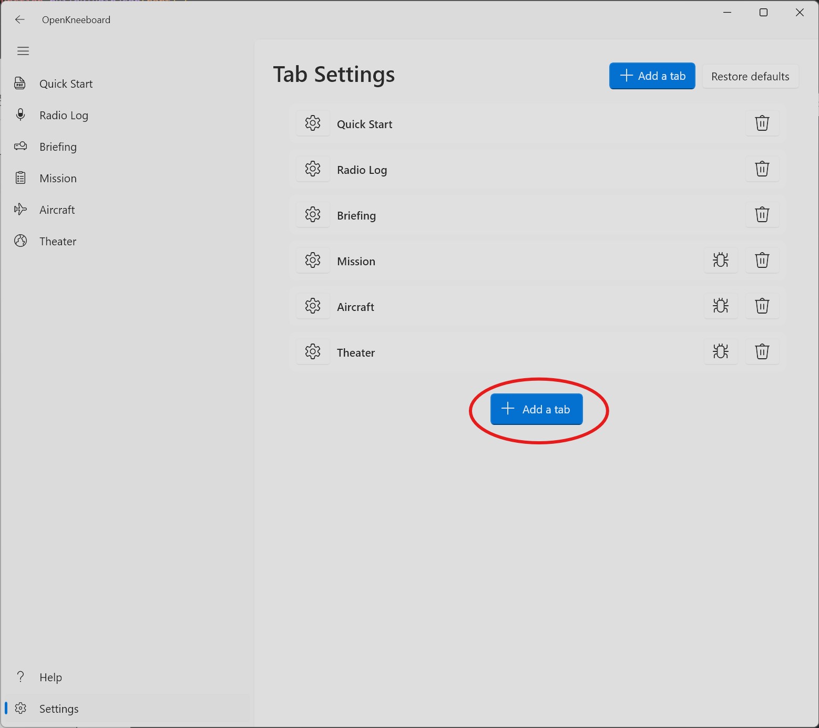Go to Briefing in the sidebar
The image size is (819, 728).
pyautogui.click(x=127, y=147)
